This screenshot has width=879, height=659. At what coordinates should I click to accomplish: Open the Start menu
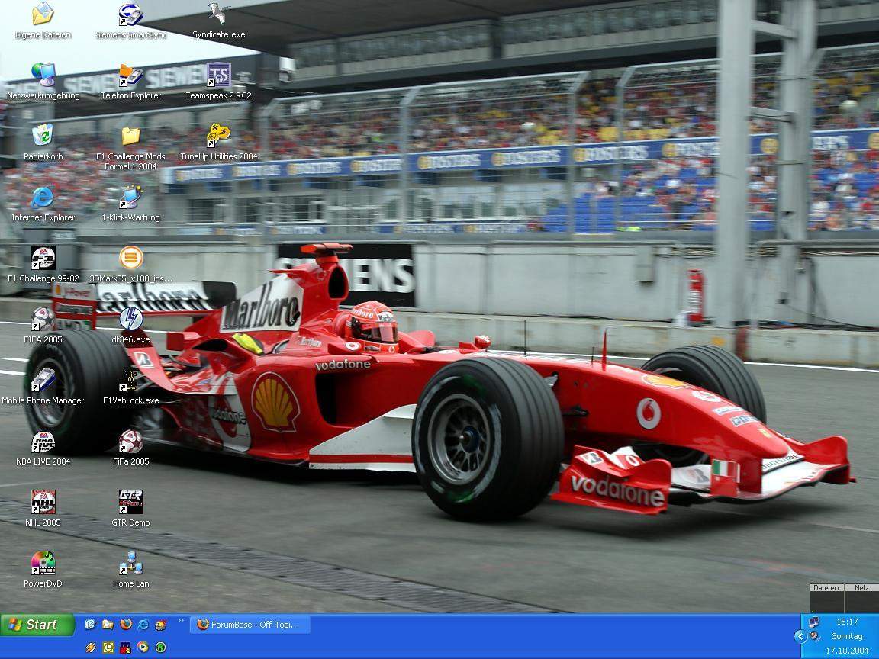pos(37,625)
